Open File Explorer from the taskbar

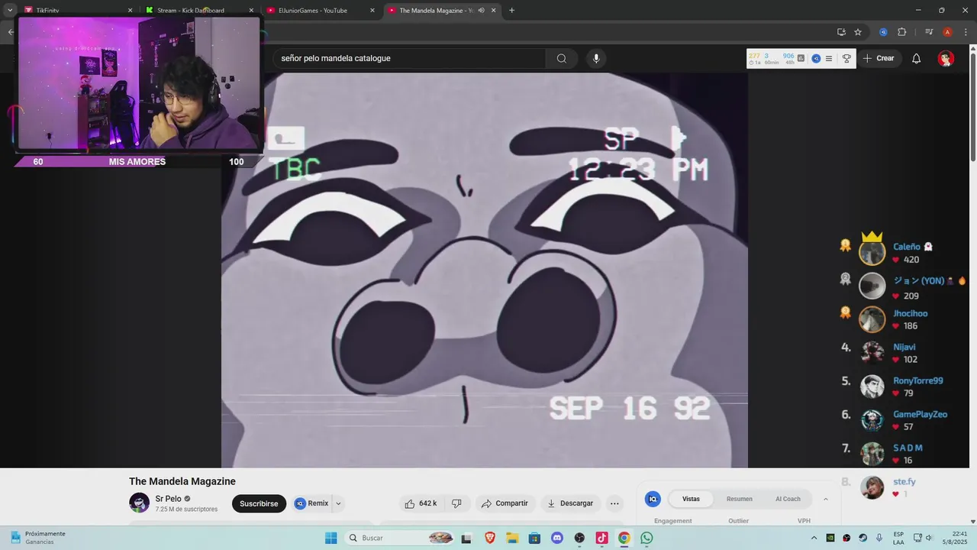(512, 538)
